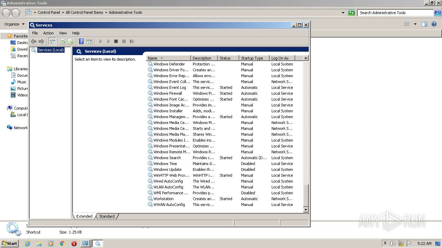
Task: Open Organize dropdown in Administrative Tools window
Action: (14, 24)
